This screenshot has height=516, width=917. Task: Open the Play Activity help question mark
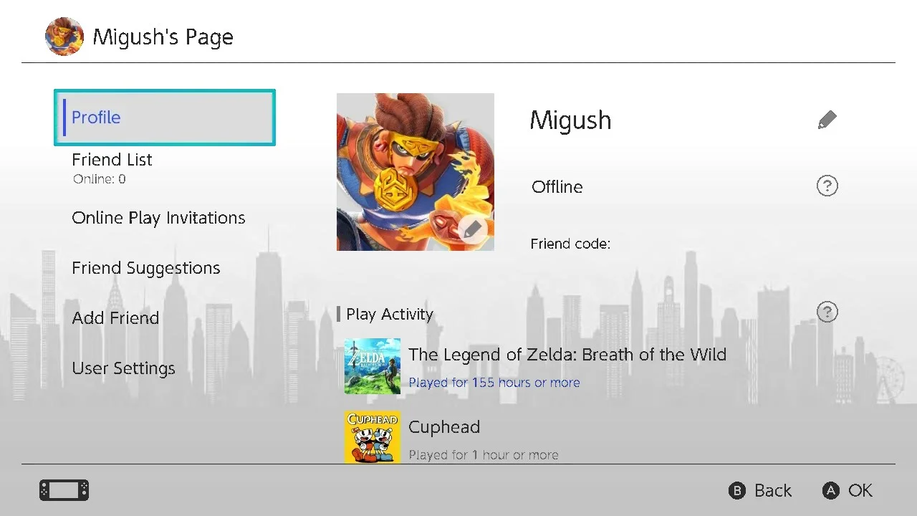827,312
